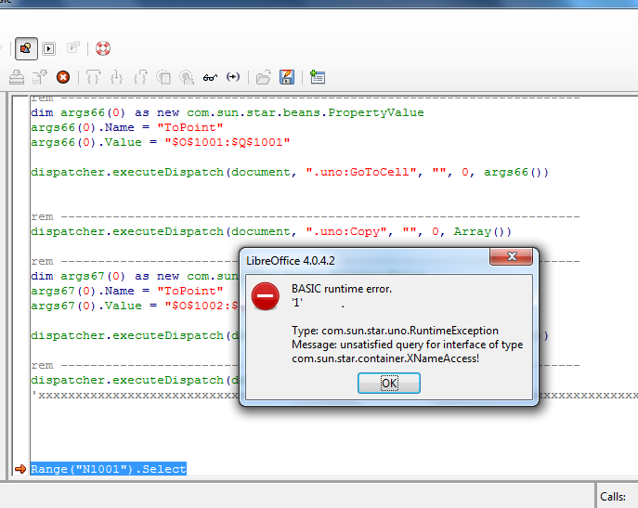The width and height of the screenshot is (638, 508).
Task: Open Manage Breakpoints icon
Action: point(187,77)
